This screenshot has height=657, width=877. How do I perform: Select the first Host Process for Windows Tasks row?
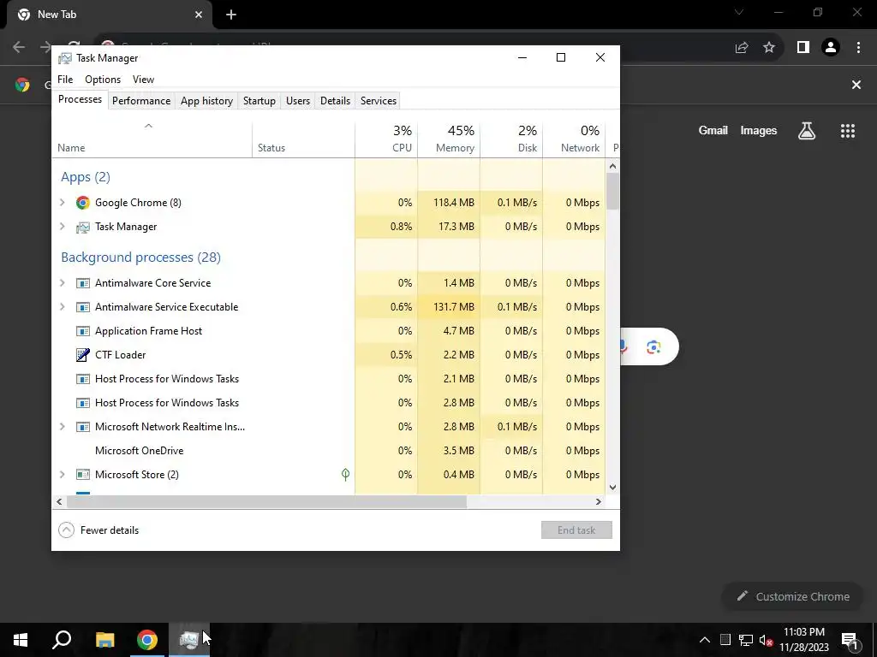click(329, 379)
